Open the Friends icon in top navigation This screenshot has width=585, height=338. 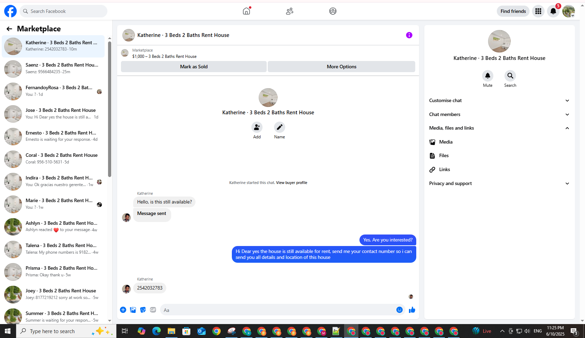point(290,11)
